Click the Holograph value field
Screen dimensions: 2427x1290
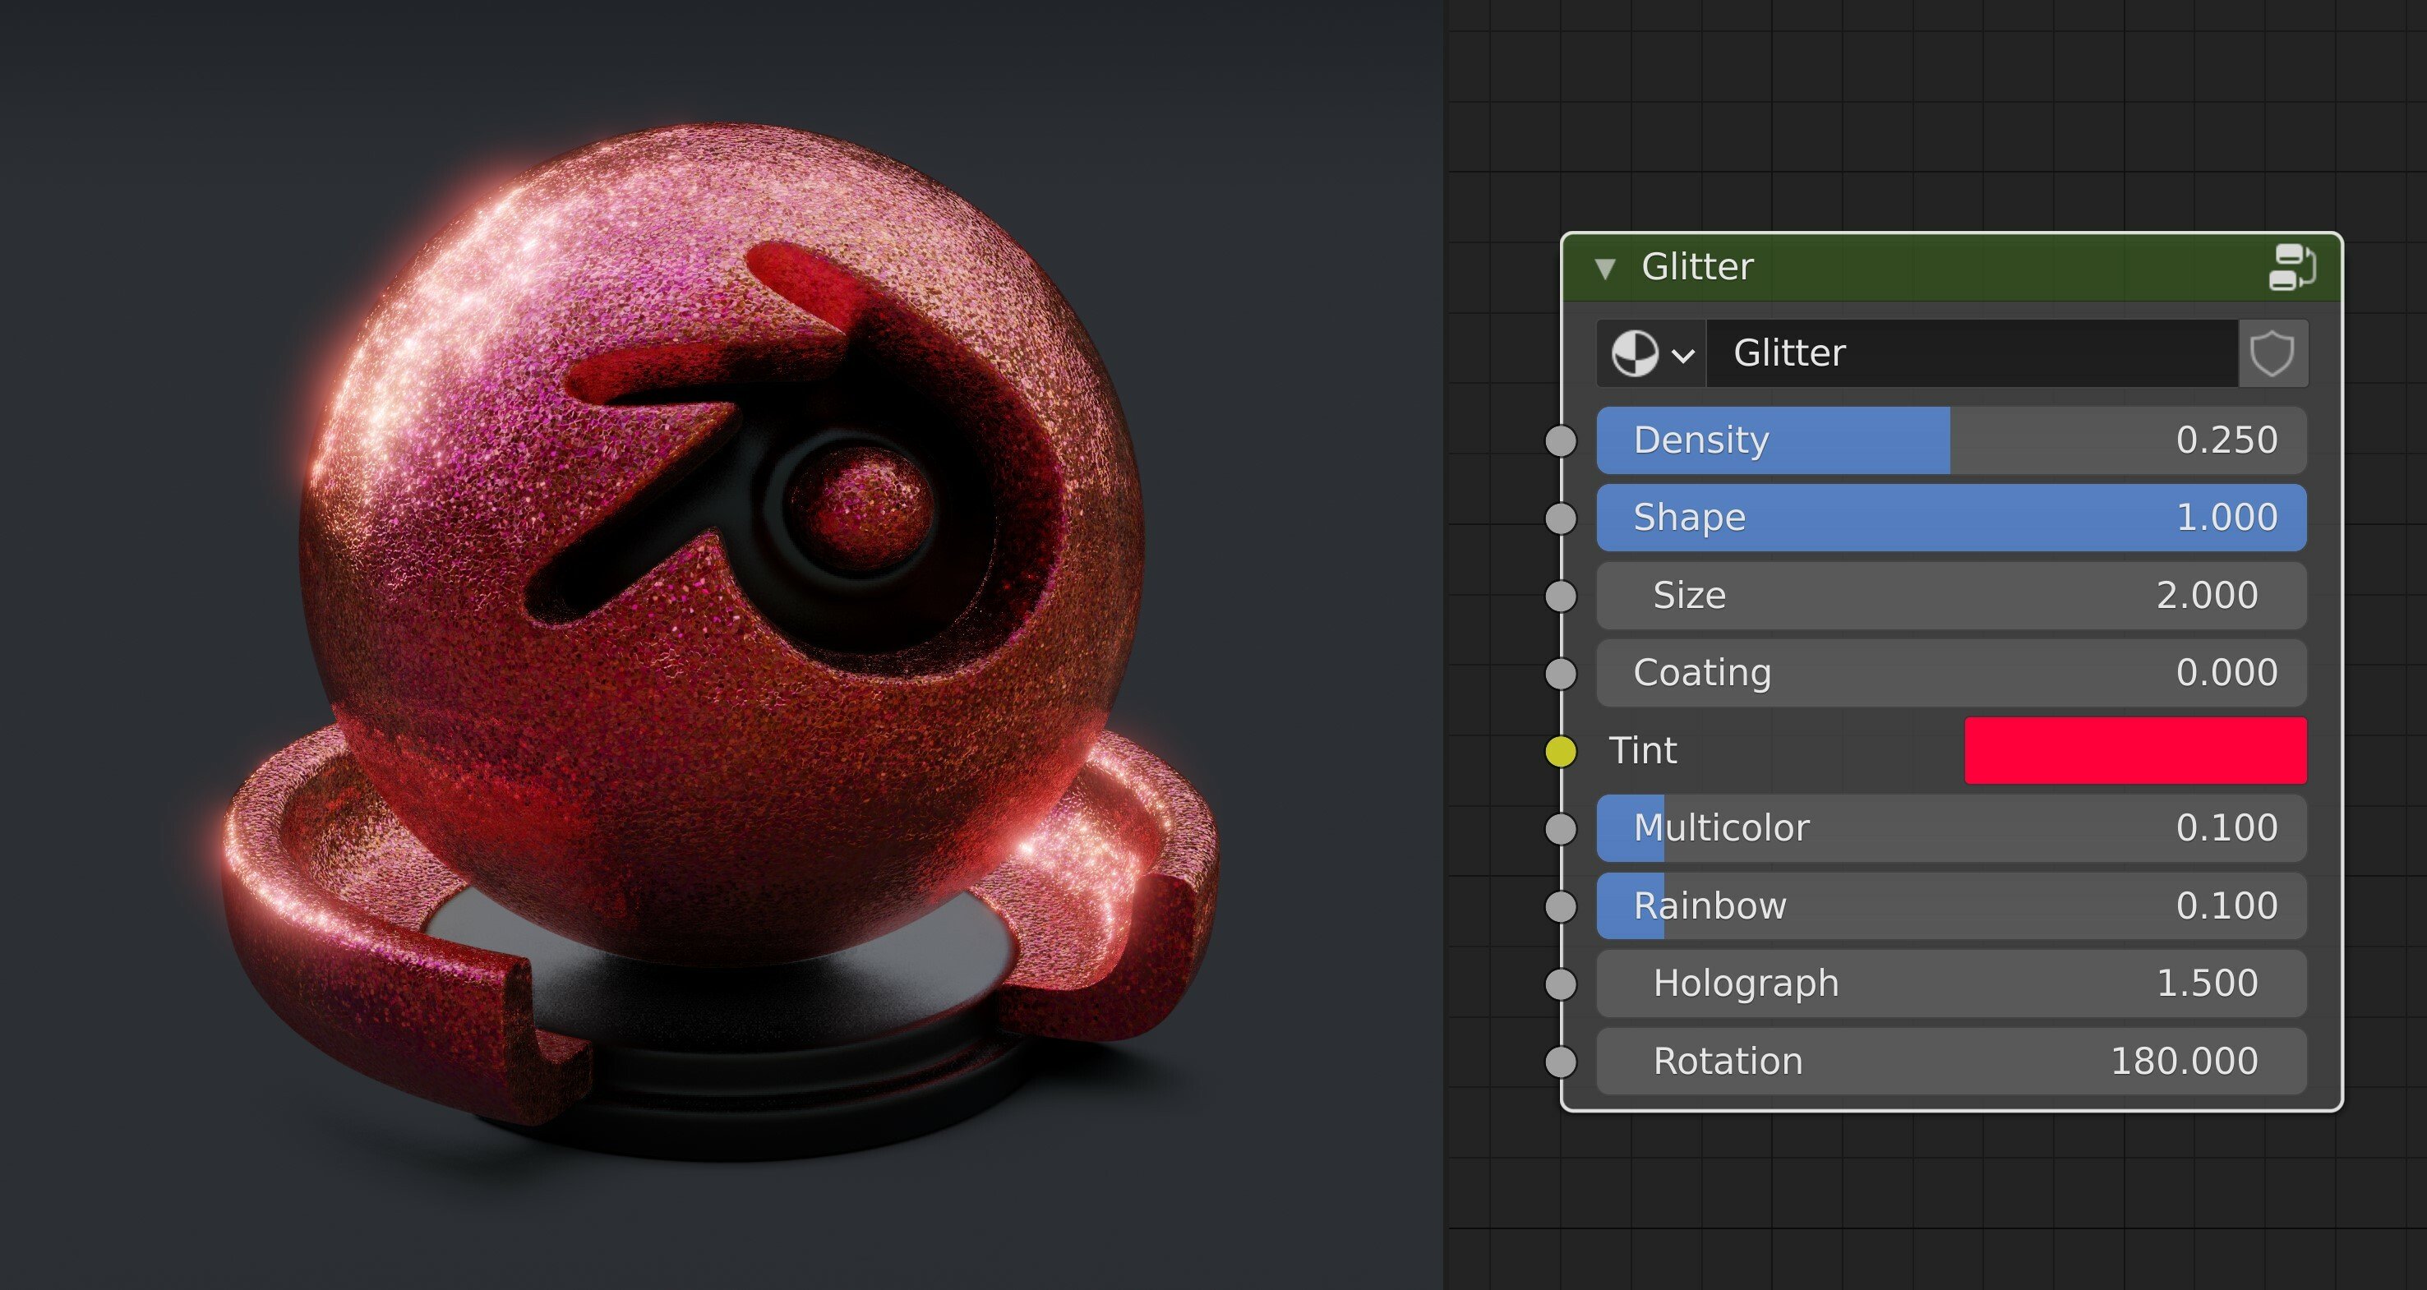1950,983
